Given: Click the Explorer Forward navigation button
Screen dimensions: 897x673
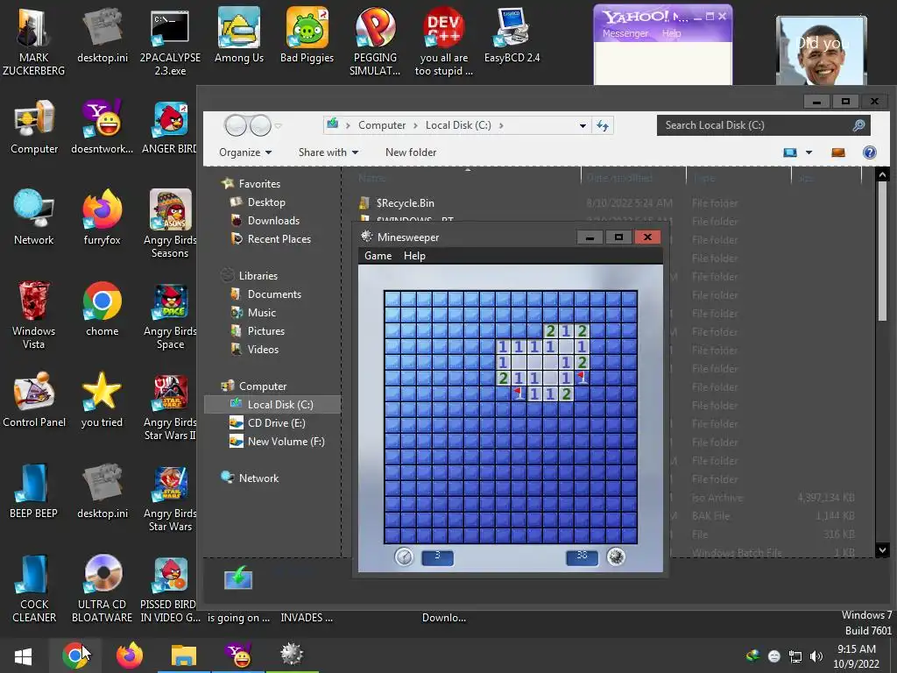Looking at the screenshot, I should click(x=259, y=125).
